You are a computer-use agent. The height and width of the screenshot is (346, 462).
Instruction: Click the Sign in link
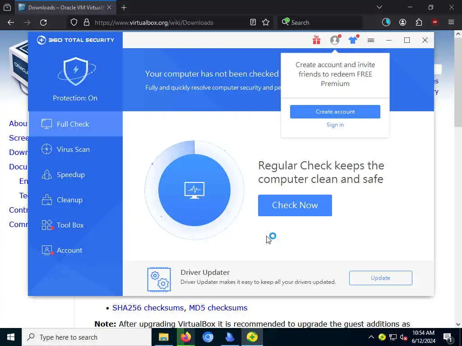pyautogui.click(x=335, y=125)
